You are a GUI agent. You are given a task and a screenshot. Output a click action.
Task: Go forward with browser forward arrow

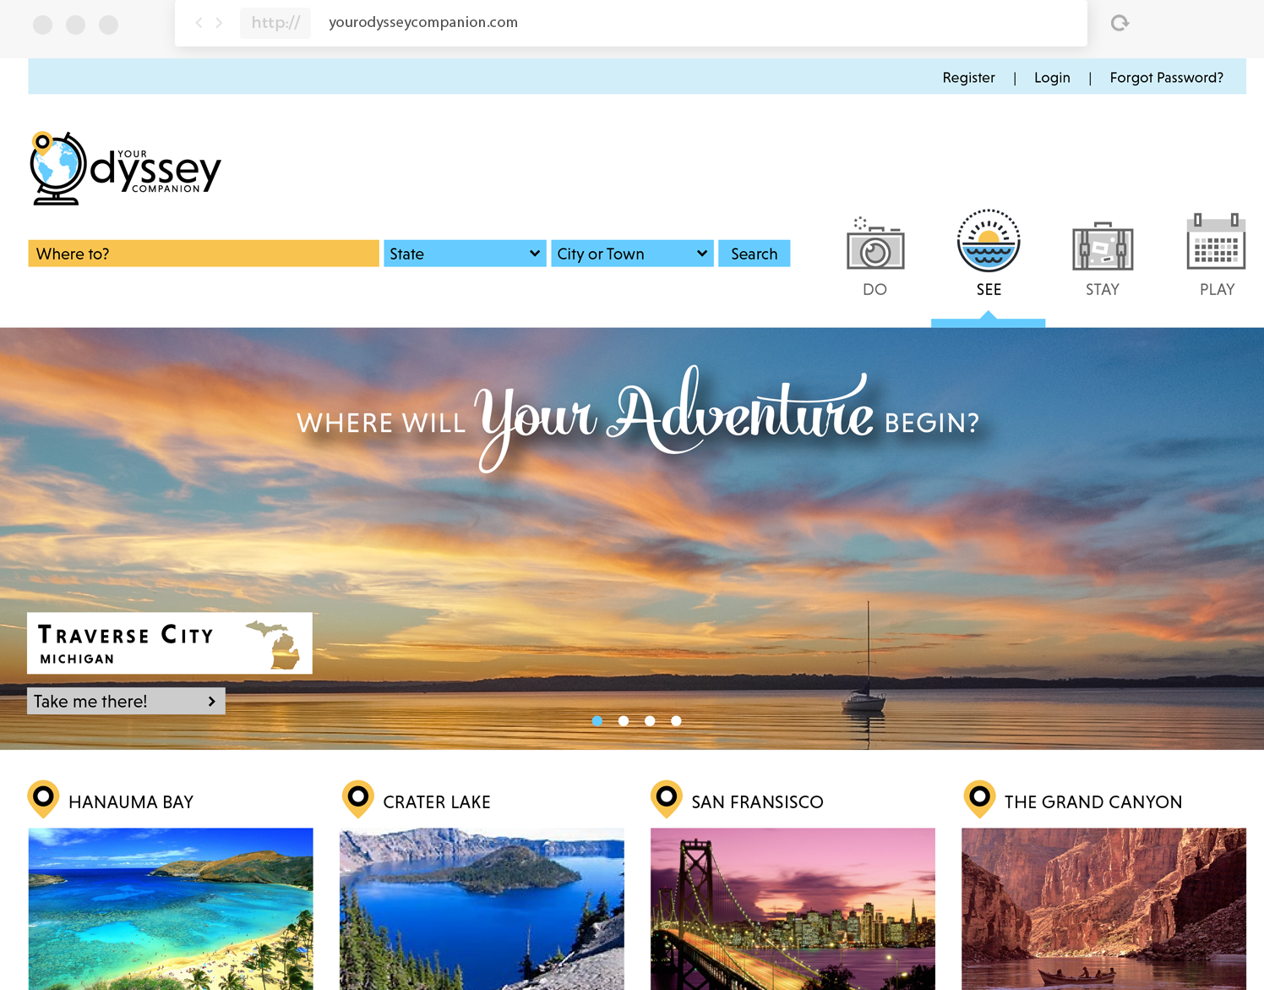219,23
